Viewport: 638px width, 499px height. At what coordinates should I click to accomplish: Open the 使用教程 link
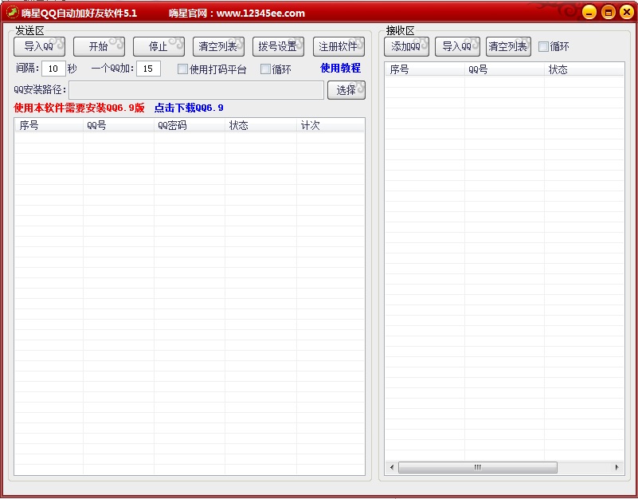(x=340, y=69)
